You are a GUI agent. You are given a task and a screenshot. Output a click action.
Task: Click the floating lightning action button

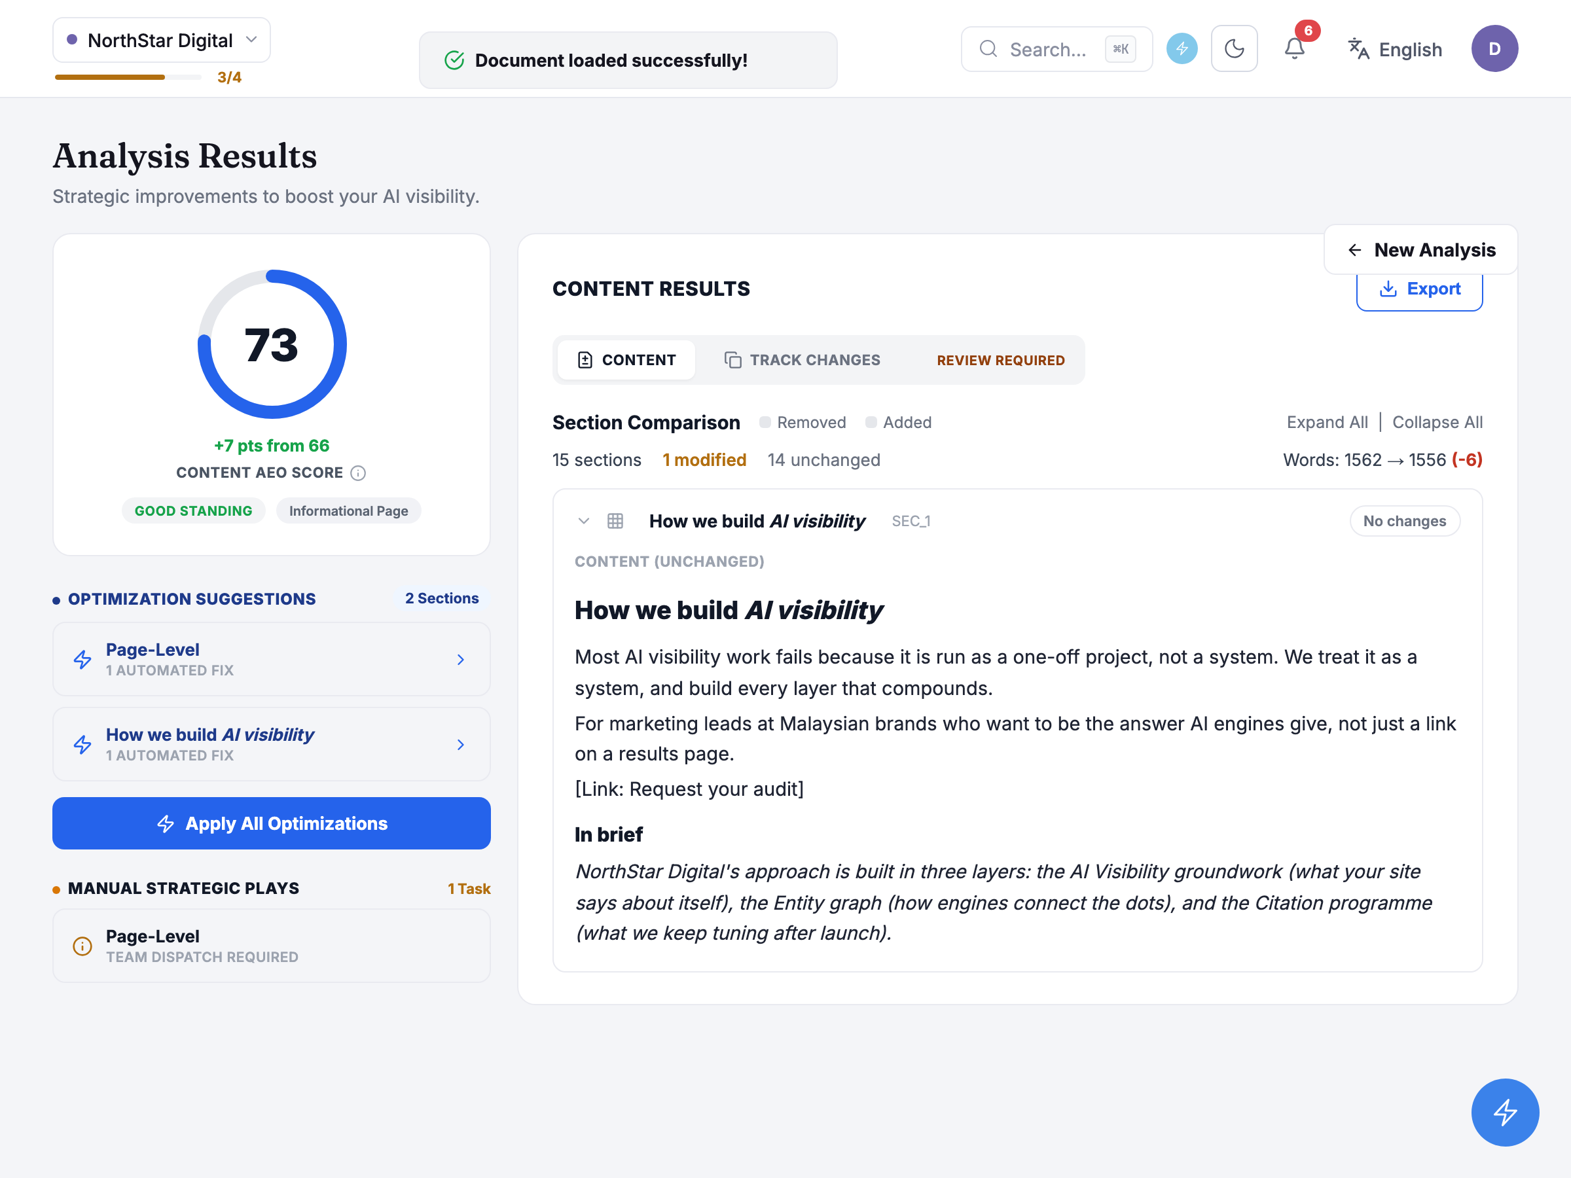1505,1112
